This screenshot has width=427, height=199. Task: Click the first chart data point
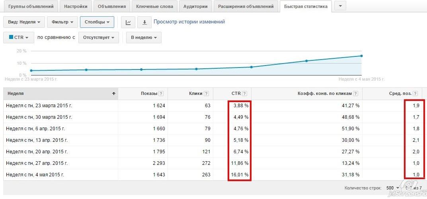31,71
